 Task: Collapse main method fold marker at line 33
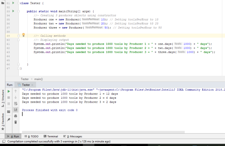tap(19, 11)
